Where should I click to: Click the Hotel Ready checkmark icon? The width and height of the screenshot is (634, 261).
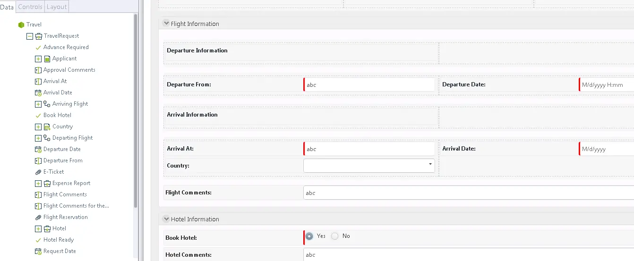click(x=38, y=240)
